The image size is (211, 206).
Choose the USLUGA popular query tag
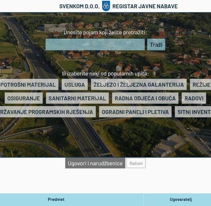tap(75, 85)
